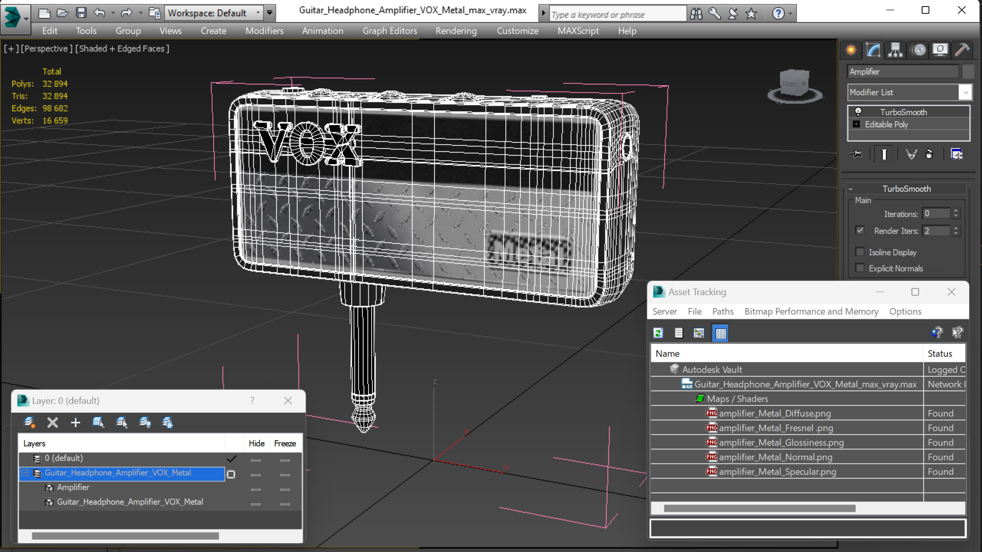Open the Graph Editors menu
The image size is (982, 552).
pyautogui.click(x=390, y=31)
